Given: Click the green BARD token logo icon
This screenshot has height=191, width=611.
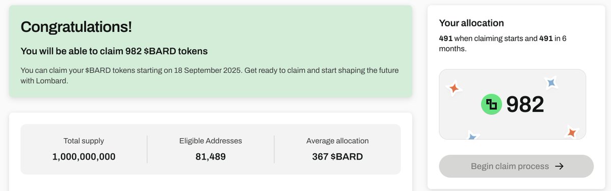Looking at the screenshot, I should click(x=491, y=105).
